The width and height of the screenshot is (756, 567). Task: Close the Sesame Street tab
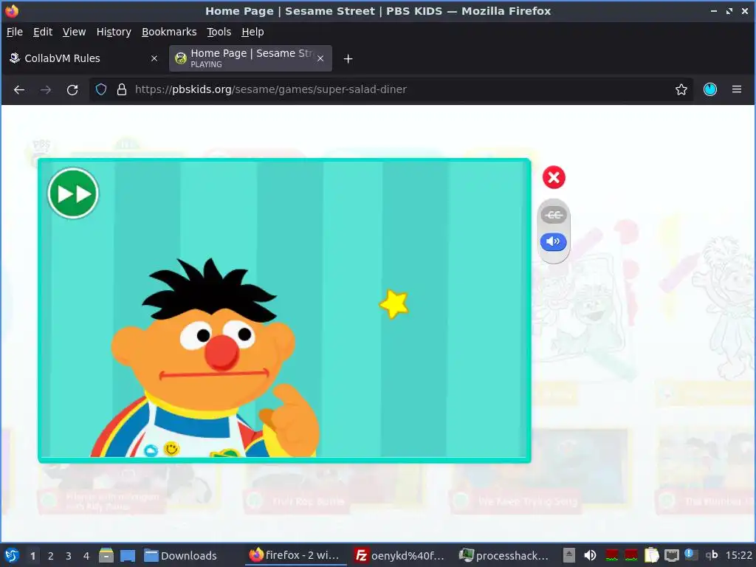(x=320, y=58)
